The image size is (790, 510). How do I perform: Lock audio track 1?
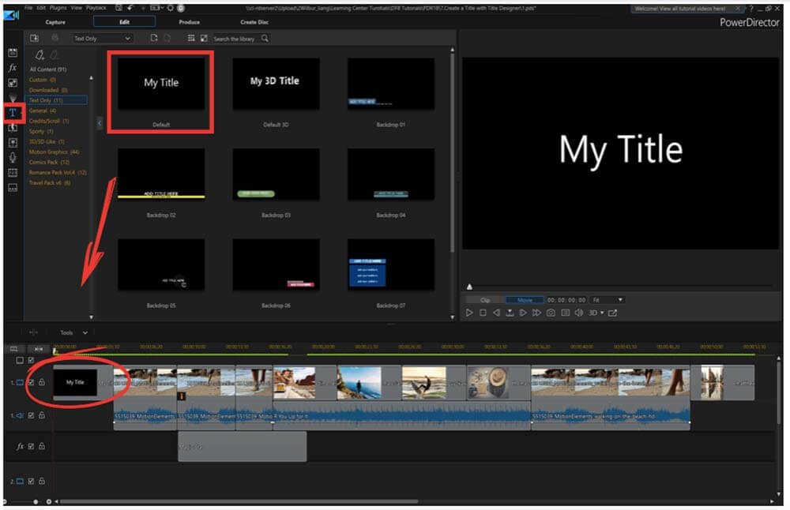pyautogui.click(x=42, y=415)
